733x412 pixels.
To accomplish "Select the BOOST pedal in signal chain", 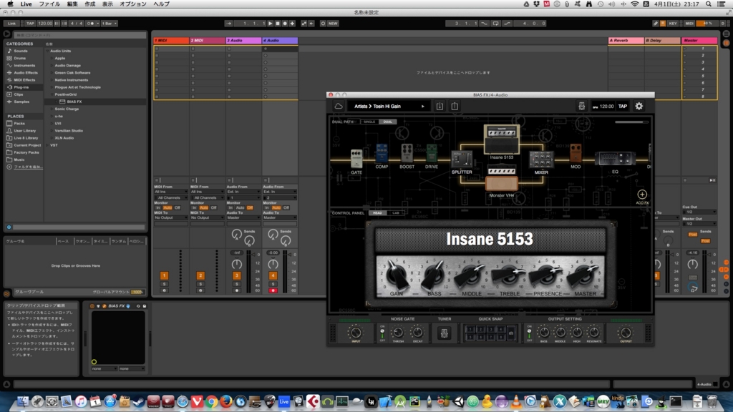I will pos(407,154).
